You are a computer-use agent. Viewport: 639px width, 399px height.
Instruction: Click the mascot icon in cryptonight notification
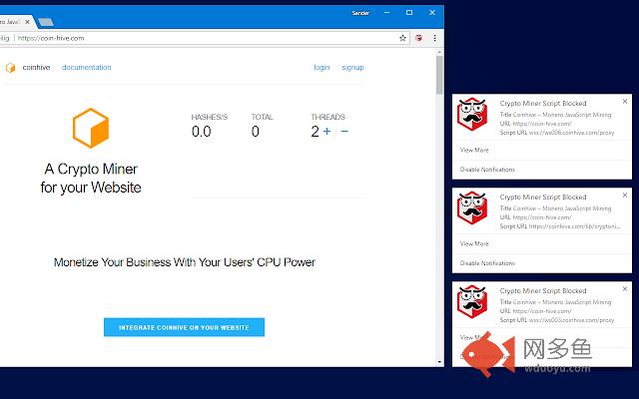[x=472, y=207]
